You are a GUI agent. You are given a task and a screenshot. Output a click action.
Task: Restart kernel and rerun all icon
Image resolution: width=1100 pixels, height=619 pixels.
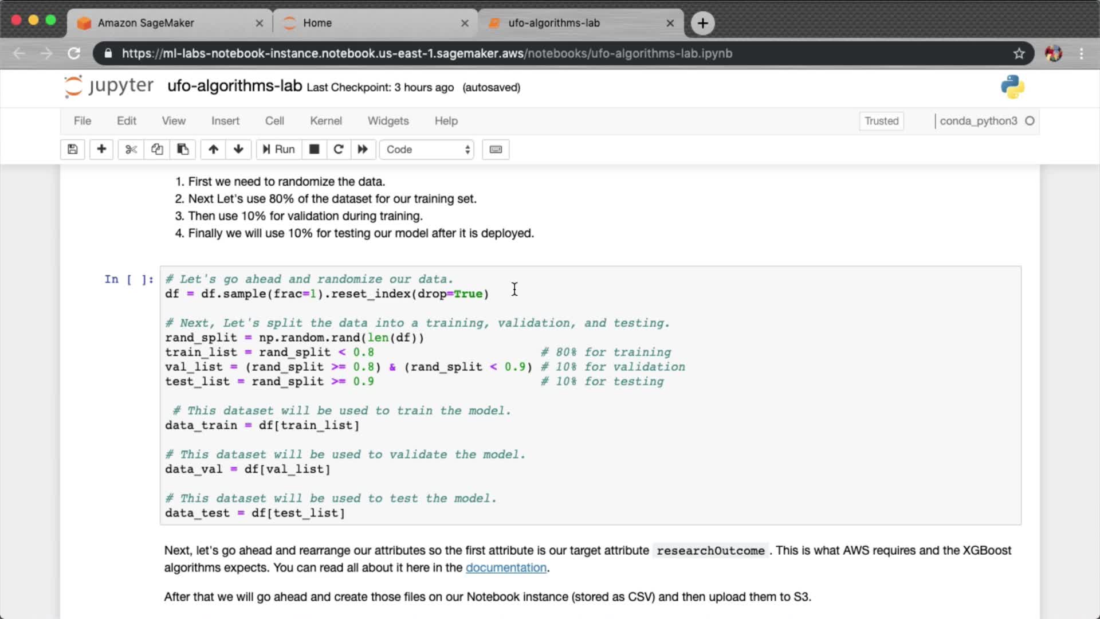[363, 150]
